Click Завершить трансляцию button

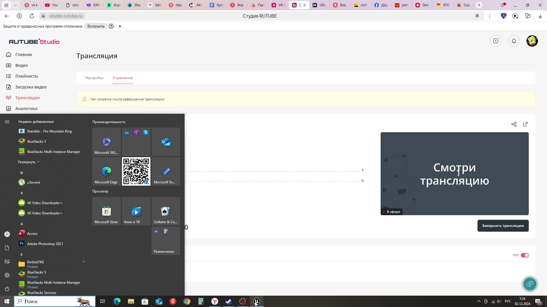[x=503, y=226]
